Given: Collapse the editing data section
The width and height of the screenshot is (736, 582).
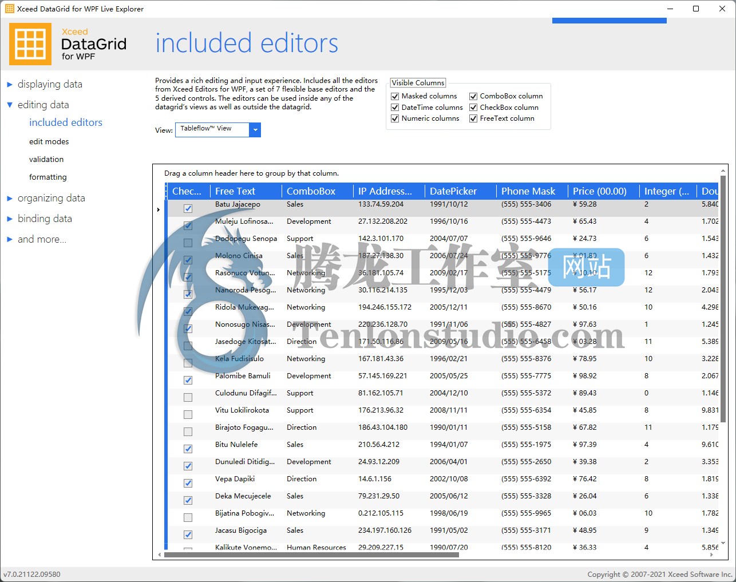Looking at the screenshot, I should coord(10,105).
